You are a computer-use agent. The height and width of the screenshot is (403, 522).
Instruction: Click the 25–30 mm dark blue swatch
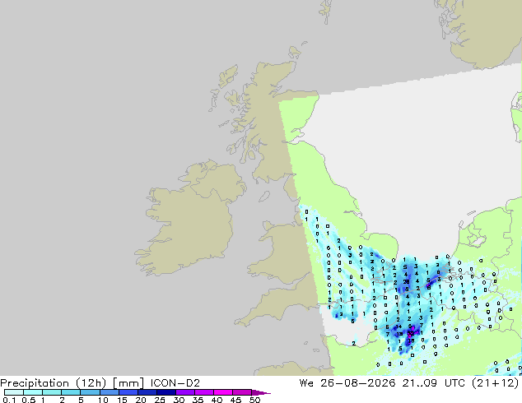[165, 392]
